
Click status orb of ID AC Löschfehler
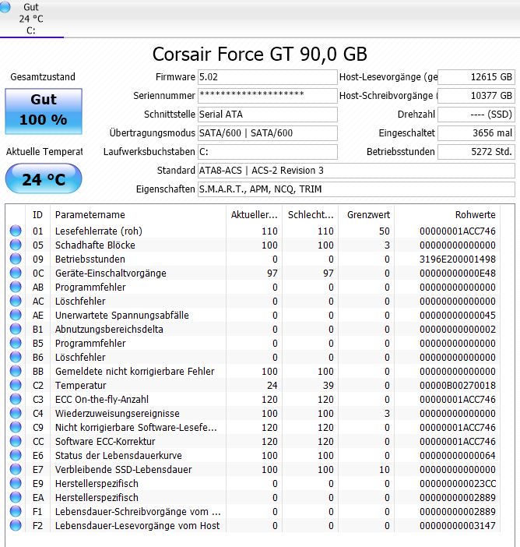point(16,301)
